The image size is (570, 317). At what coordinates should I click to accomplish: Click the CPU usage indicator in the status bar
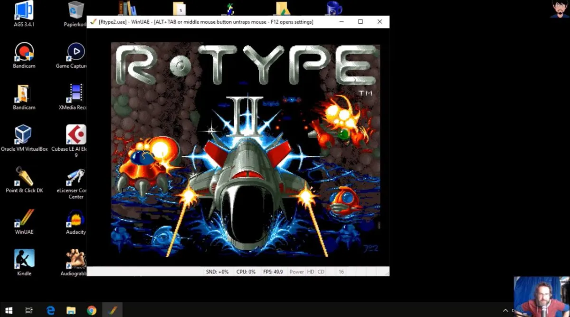(246, 272)
